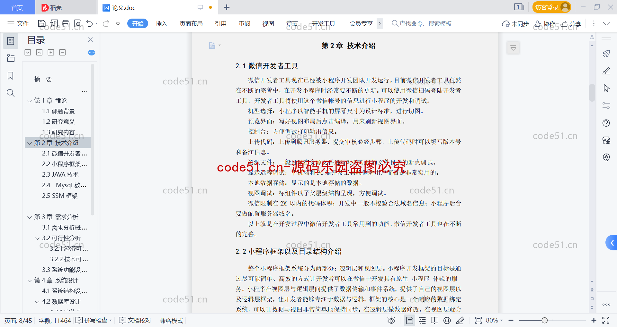Expand more ribbon tabs arrow after 会员专享
This screenshot has height=327, width=617.
[x=380, y=23]
